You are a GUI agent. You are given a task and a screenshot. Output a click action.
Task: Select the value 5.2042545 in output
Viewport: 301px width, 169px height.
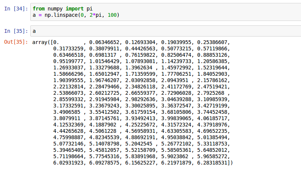coord(139,144)
